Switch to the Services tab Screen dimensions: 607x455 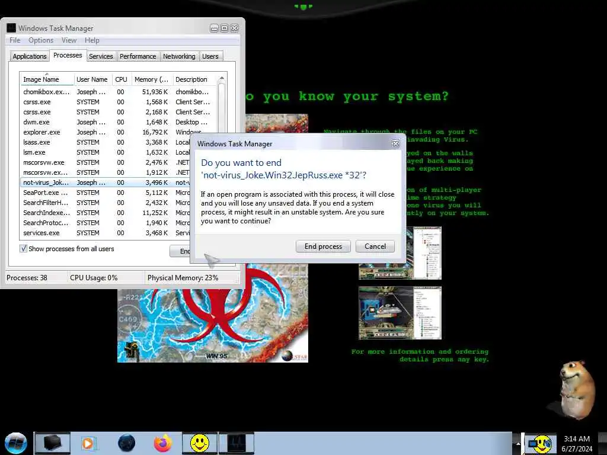pyautogui.click(x=101, y=56)
